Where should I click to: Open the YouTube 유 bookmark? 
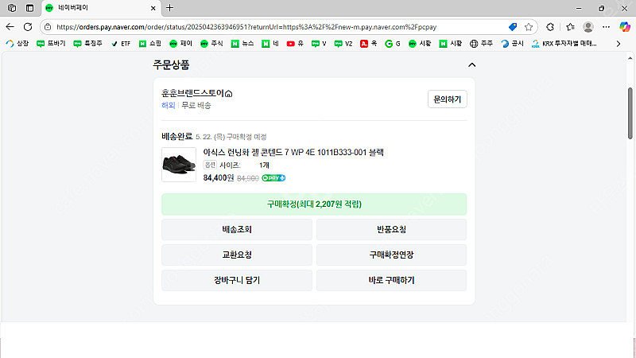295,44
